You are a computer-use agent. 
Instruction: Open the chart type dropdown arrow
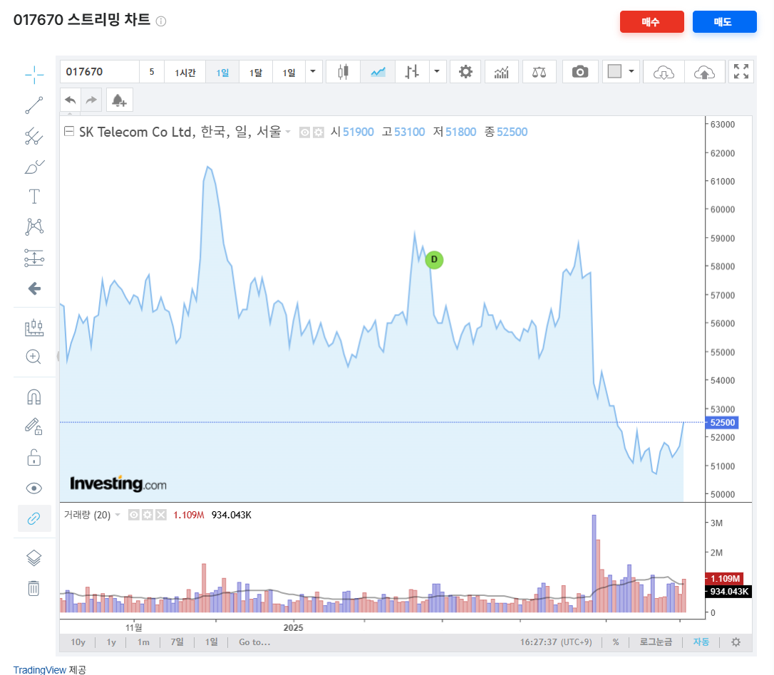coord(437,71)
